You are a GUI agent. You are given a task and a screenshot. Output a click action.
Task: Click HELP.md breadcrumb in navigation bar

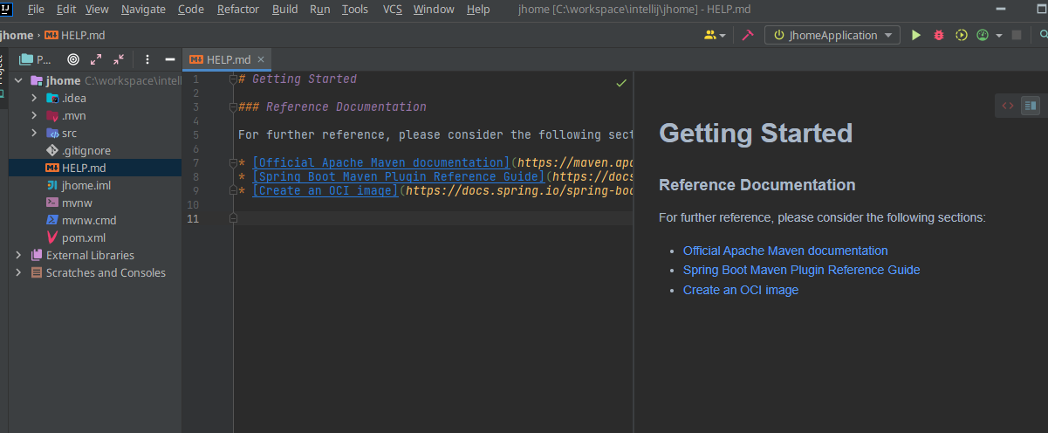[75, 35]
